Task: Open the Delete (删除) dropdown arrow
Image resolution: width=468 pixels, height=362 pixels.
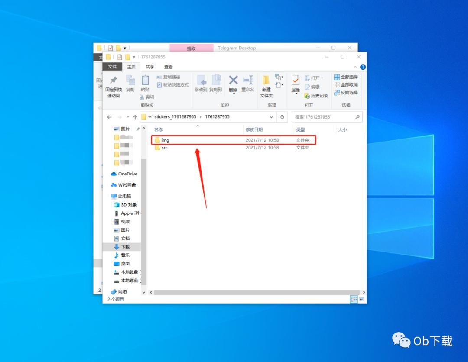Action: point(233,94)
